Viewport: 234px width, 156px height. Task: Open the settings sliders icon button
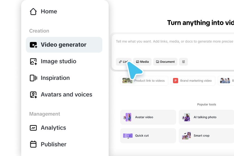[x=183, y=62]
